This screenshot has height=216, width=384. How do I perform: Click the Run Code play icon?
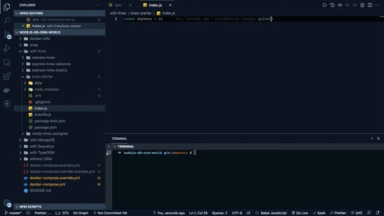tap(325, 5)
